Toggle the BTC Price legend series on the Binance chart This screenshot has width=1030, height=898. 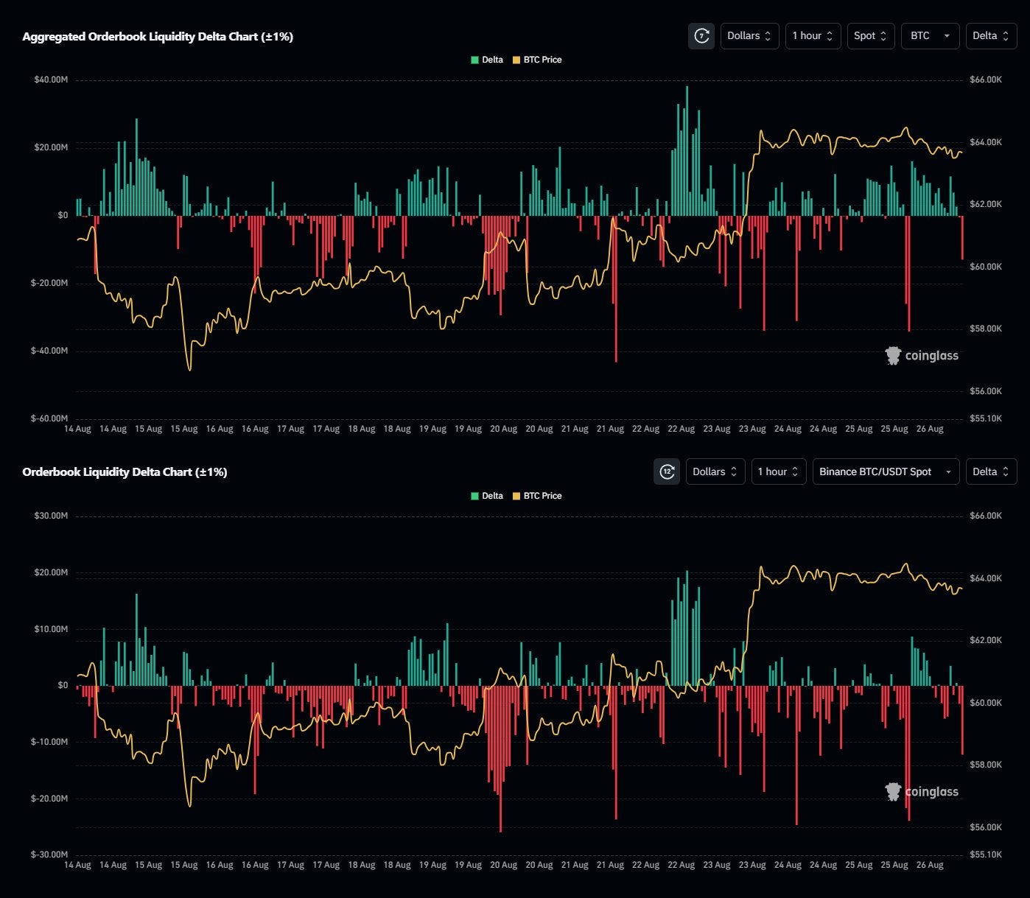(x=537, y=496)
